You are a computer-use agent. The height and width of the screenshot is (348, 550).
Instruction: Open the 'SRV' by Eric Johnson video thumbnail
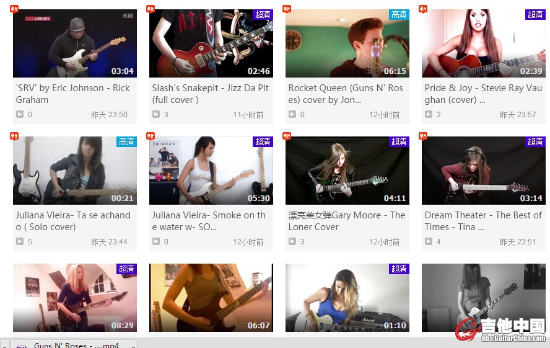[x=75, y=43]
